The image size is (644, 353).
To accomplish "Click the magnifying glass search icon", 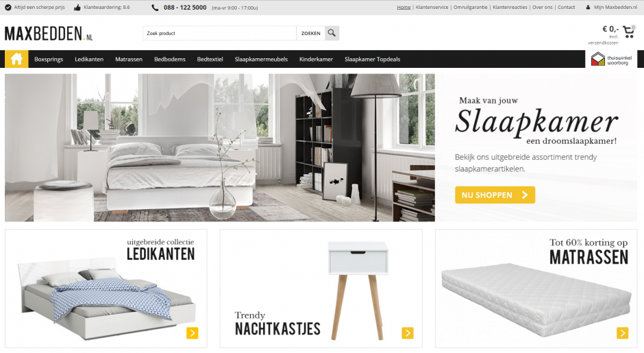I will 332,34.
